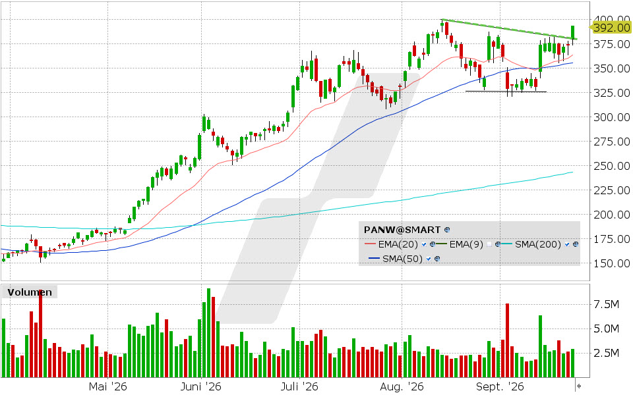Click the Sept. '26 axis label
633x395 pixels.
pos(500,387)
